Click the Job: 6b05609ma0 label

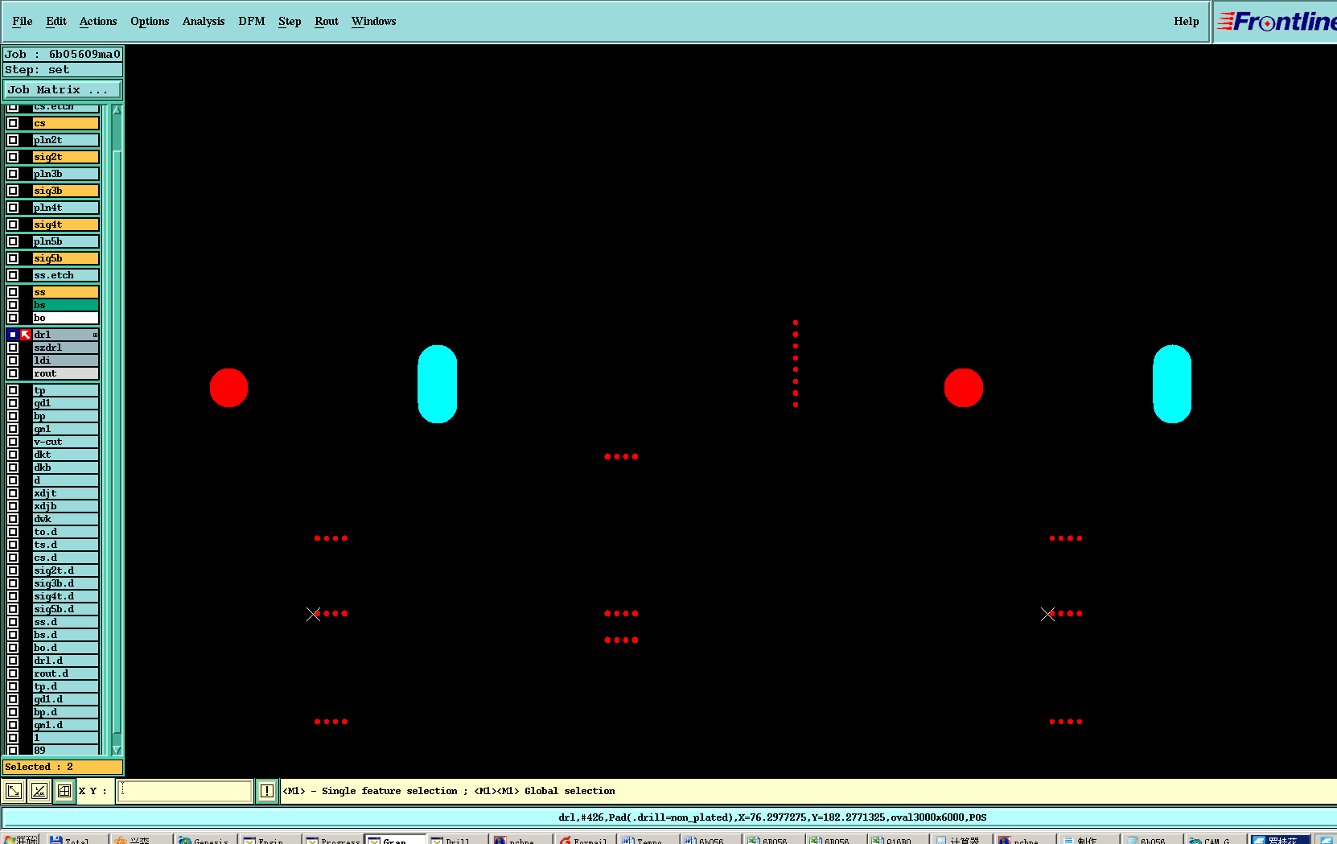click(63, 54)
